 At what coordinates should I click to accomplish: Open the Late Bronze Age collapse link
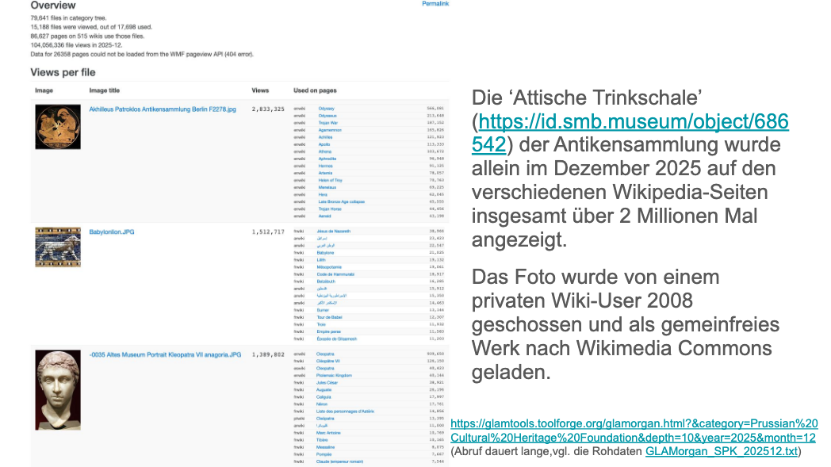pyautogui.click(x=341, y=201)
